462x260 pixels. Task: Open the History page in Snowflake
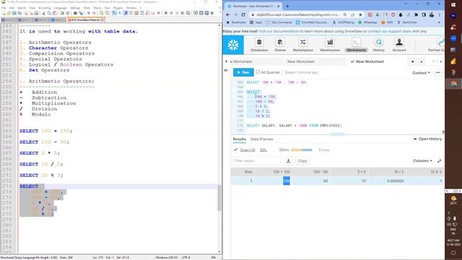[x=378, y=45]
